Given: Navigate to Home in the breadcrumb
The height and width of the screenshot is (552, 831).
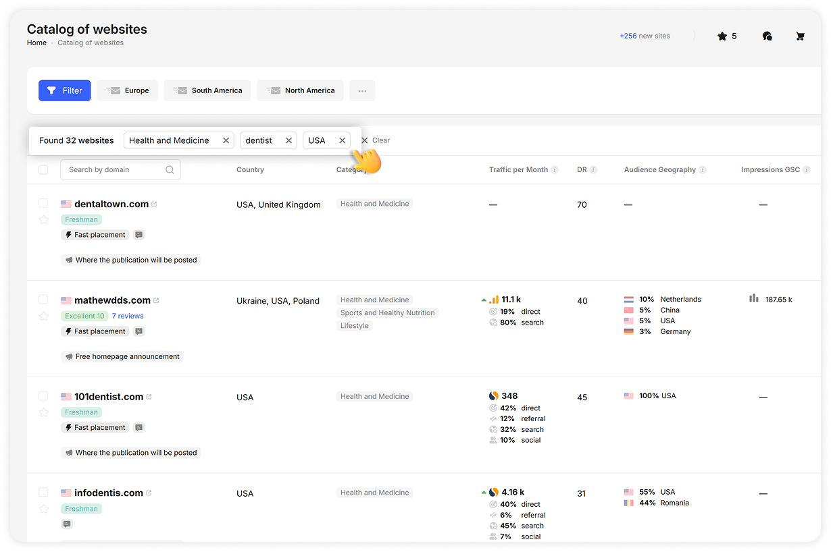Looking at the screenshot, I should pos(36,43).
